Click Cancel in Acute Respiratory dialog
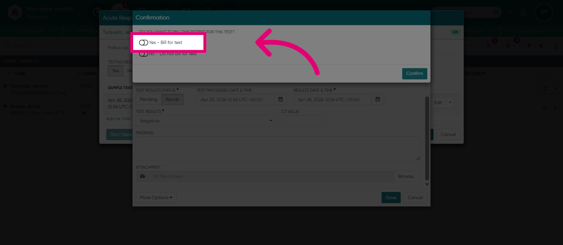 click(448, 135)
